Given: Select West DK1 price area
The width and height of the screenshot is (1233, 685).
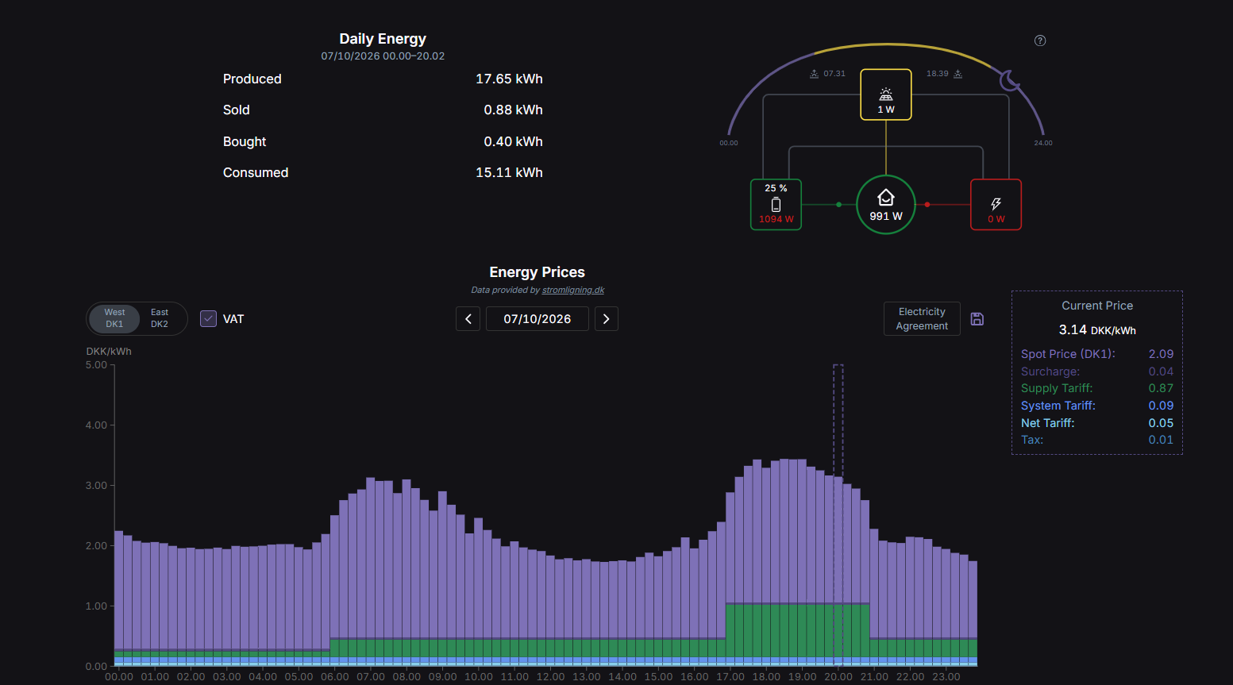Looking at the screenshot, I should tap(114, 318).
